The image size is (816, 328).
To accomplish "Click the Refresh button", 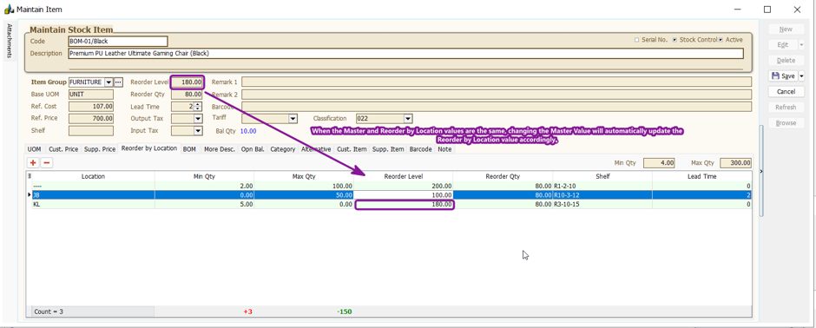I will point(786,107).
